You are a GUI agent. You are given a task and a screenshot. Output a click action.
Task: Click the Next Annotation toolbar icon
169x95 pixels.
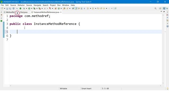[88, 8]
